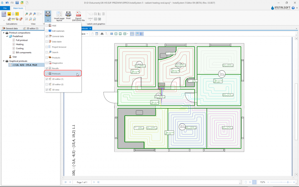Select Full printout in the tree
This screenshot has height=187, width=299.
(x=22, y=40)
